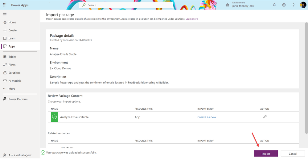Open the settings gear icon

pos(284,5)
